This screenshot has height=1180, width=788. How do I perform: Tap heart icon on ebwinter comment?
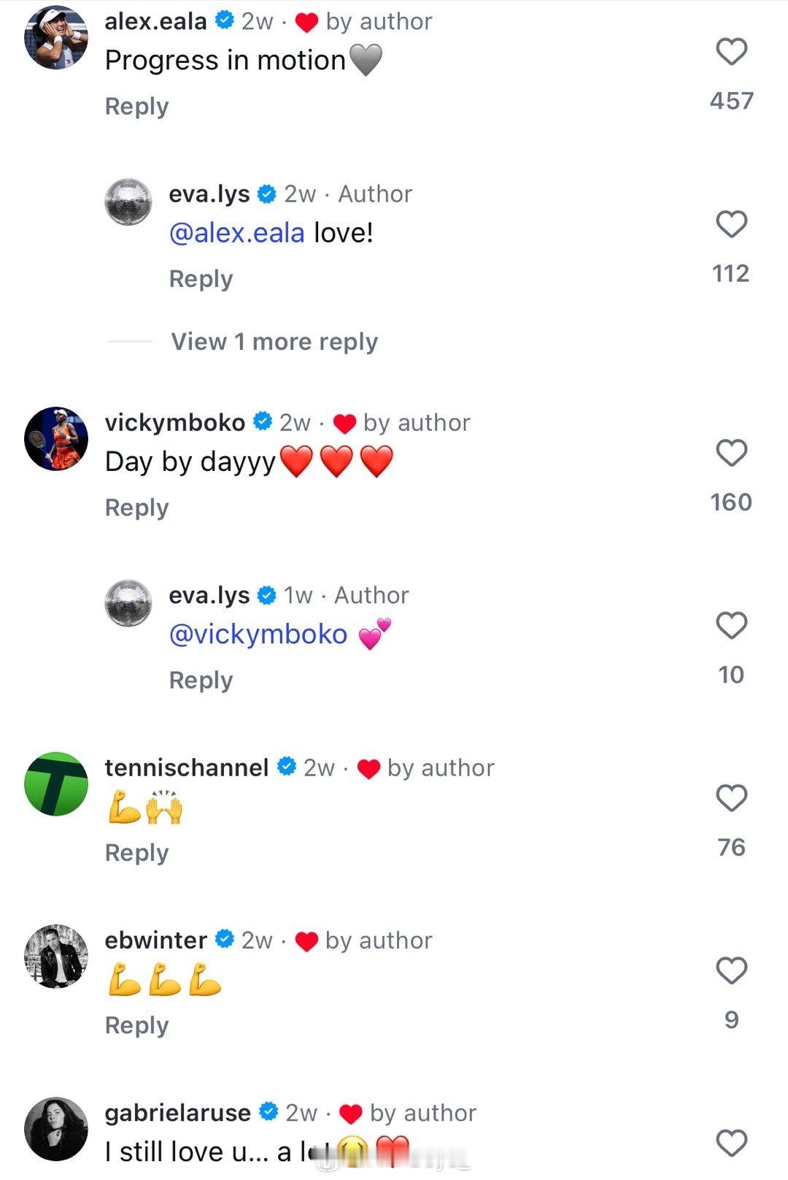click(x=731, y=970)
